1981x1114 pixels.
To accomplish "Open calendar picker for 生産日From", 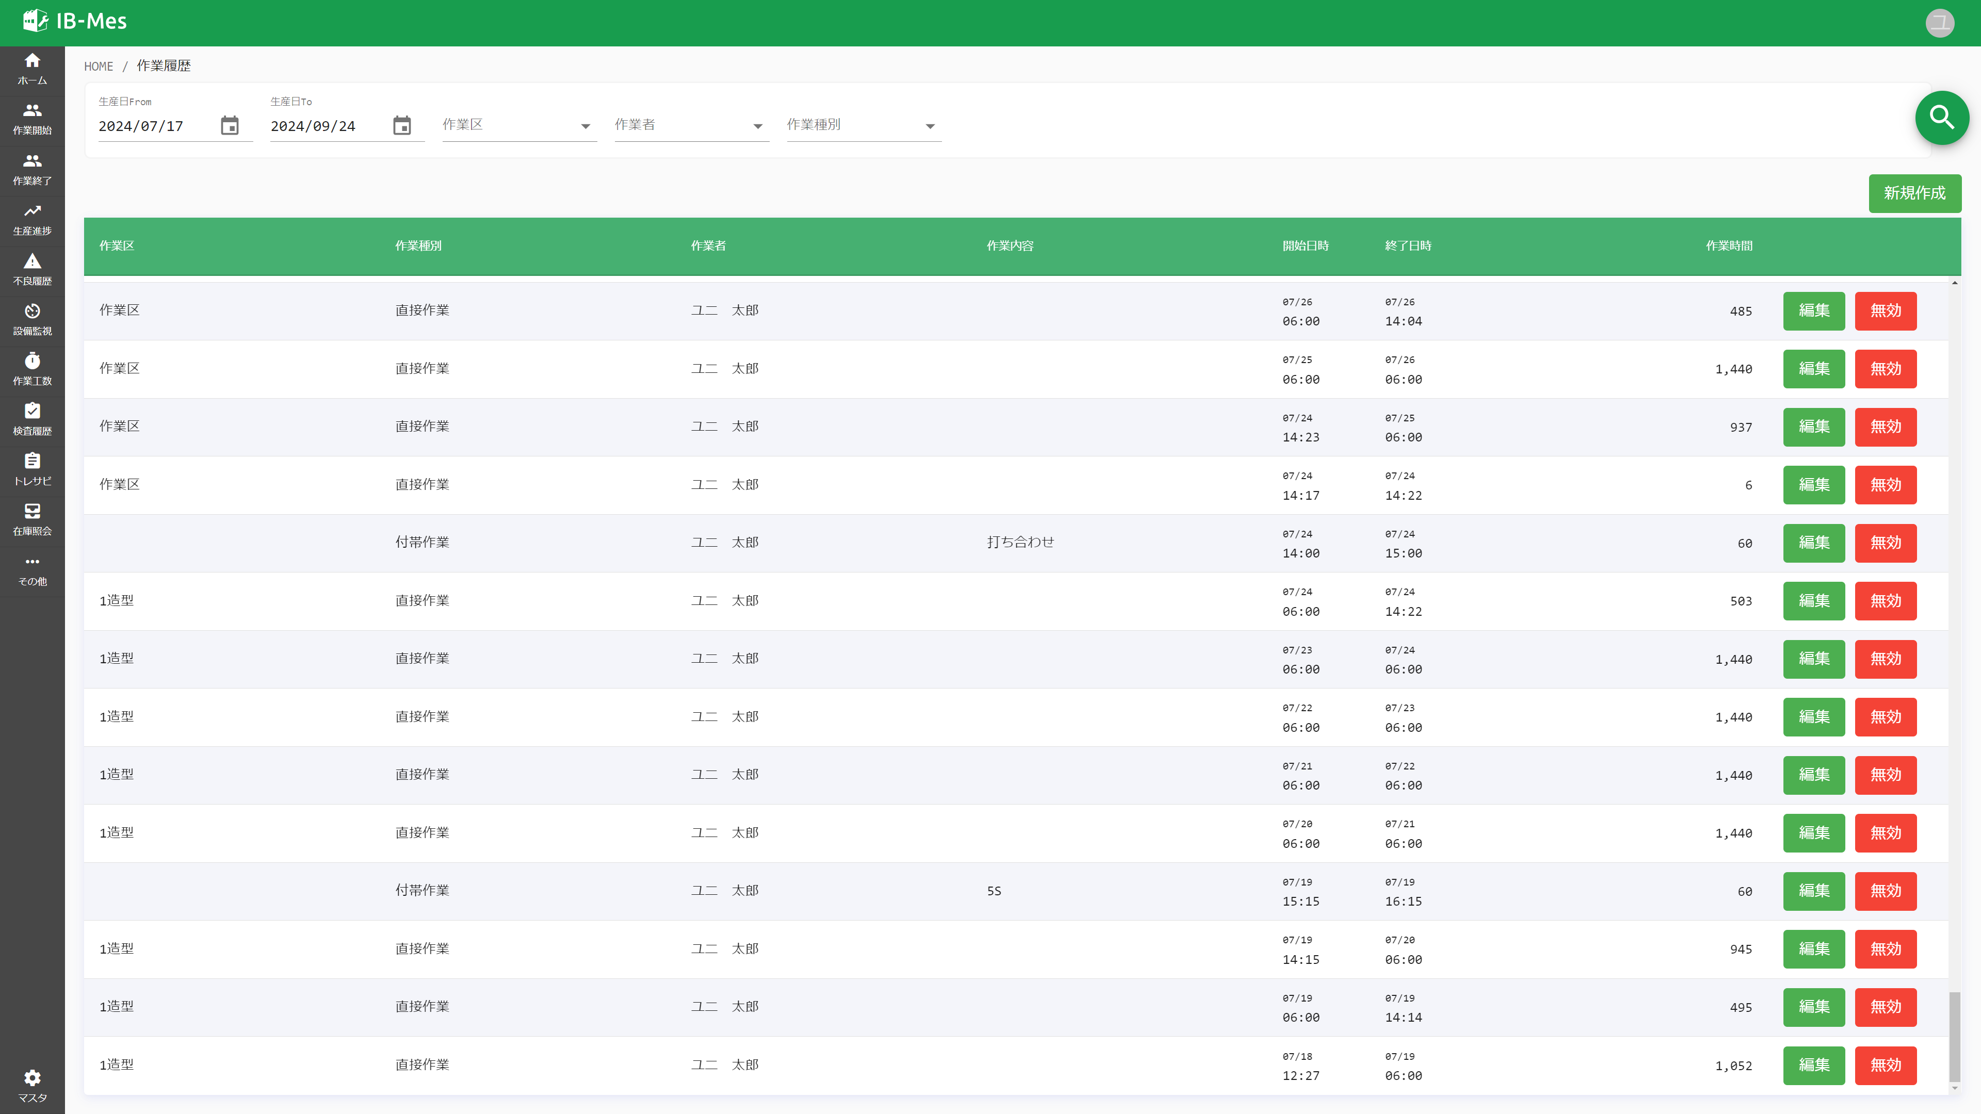I will (x=230, y=125).
